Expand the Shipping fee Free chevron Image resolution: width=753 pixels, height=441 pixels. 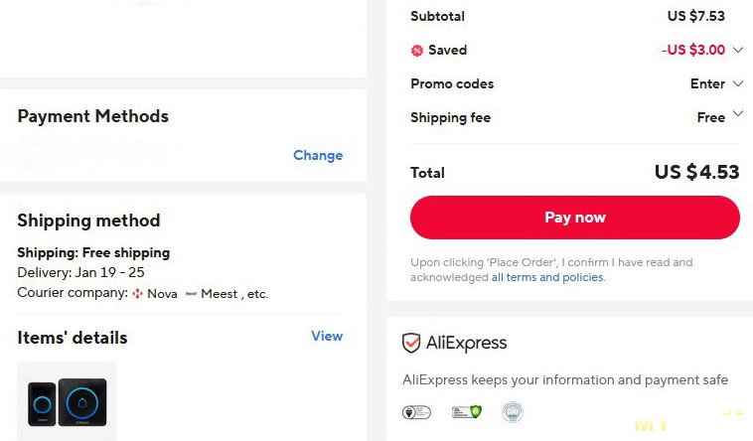(737, 115)
